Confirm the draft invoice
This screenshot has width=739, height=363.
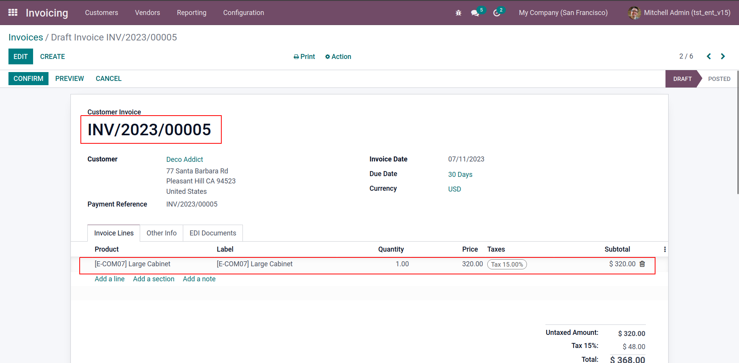(x=28, y=79)
